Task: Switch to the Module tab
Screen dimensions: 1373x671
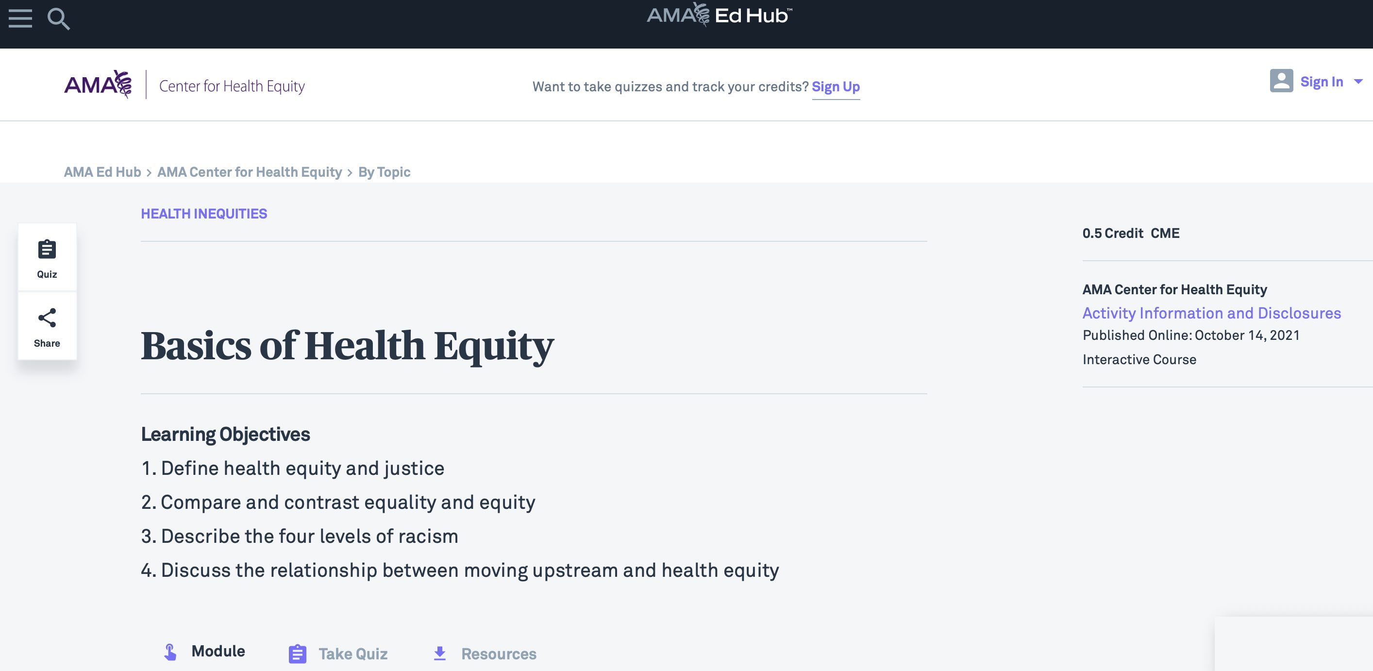Action: point(218,651)
